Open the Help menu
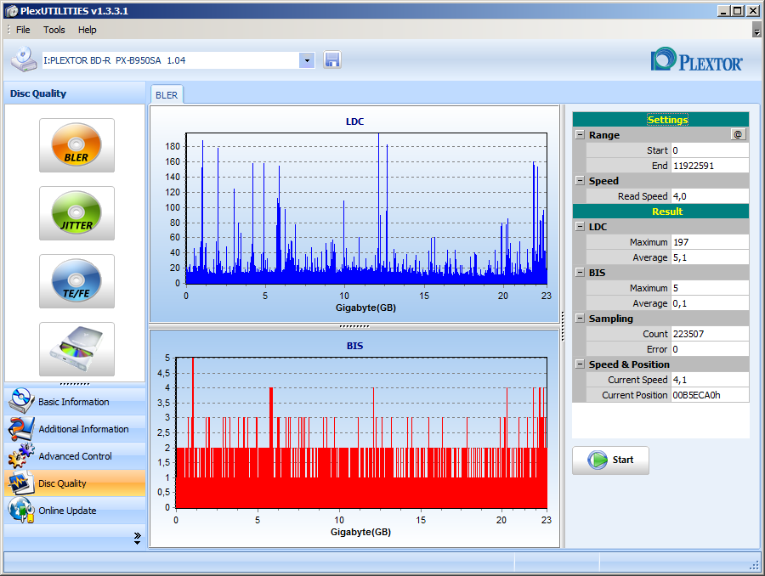This screenshot has height=576, width=765. click(88, 30)
